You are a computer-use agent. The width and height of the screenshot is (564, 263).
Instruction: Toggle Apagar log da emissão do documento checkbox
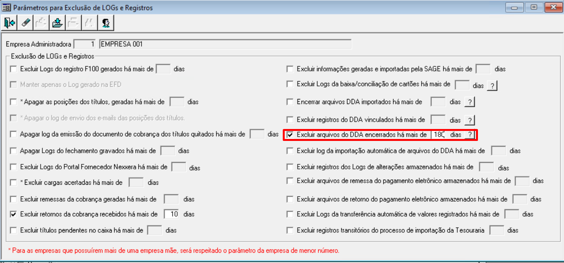pyautogui.click(x=13, y=134)
